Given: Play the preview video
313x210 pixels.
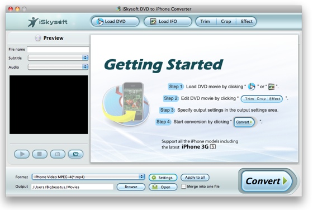Looking at the screenshot, I should coord(22,154).
